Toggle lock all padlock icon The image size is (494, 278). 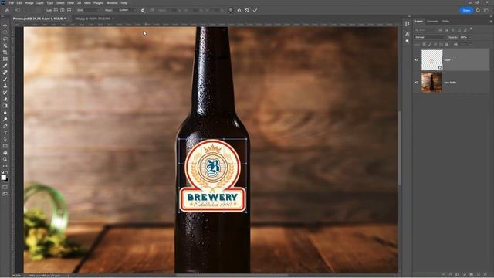coord(447,45)
